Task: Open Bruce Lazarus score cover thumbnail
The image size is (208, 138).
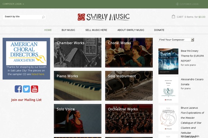Action: pyautogui.click(x=168, y=118)
